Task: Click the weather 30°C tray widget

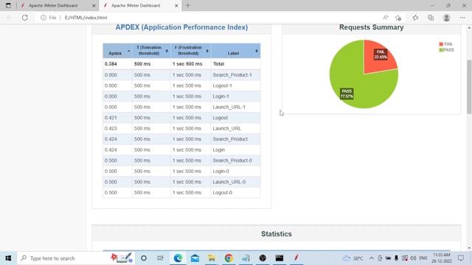Action: [x=353, y=258]
